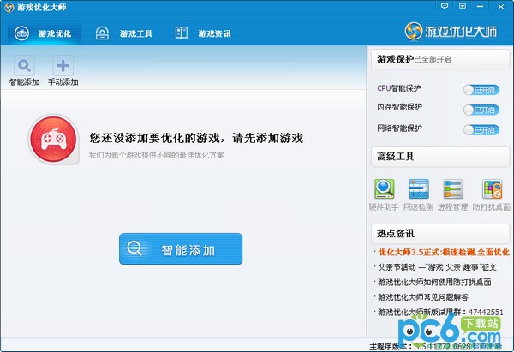Minimize the 游戏优化大师 window
The width and height of the screenshot is (514, 352).
coord(481,6)
